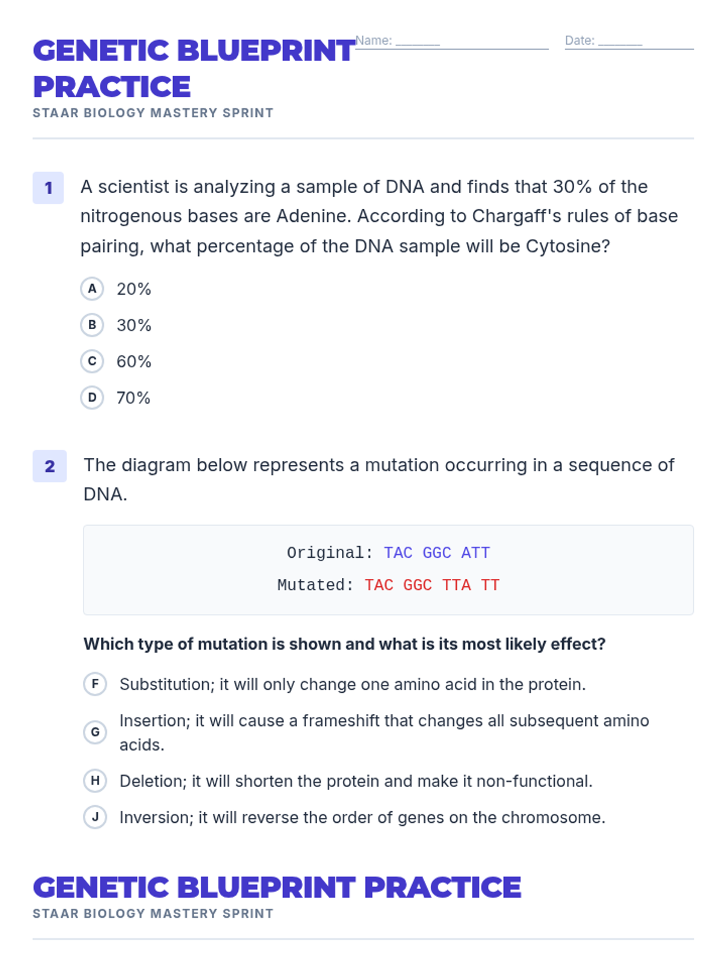Click the top STAAR Biology Mastery Sprint subtitle
This screenshot has width=726, height=968.
[x=153, y=113]
